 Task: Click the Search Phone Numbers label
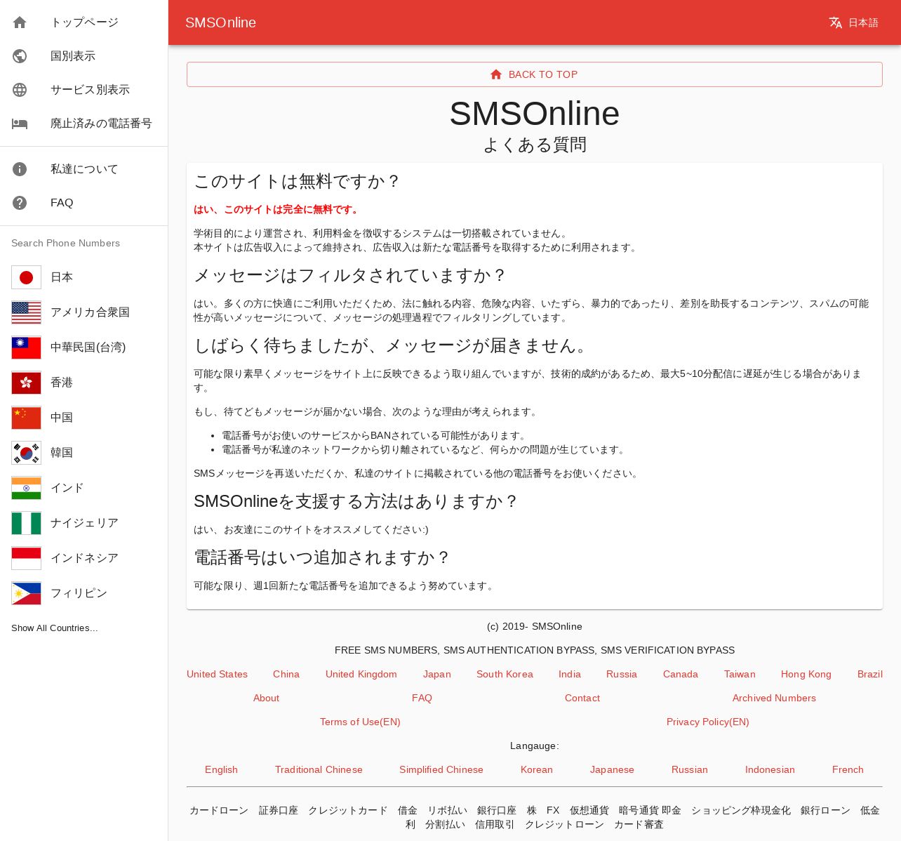65,243
